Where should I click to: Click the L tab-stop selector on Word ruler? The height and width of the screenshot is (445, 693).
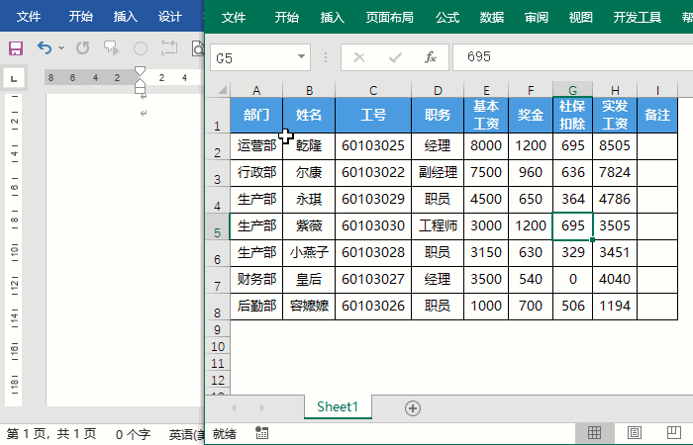14,78
